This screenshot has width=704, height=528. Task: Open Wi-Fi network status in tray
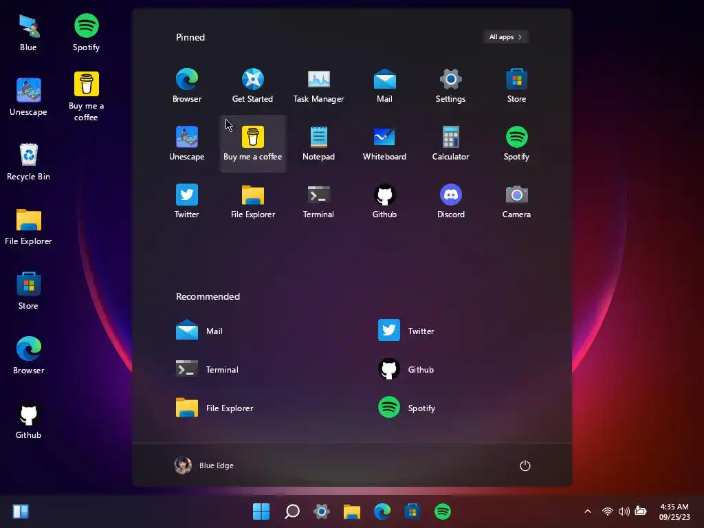[608, 511]
